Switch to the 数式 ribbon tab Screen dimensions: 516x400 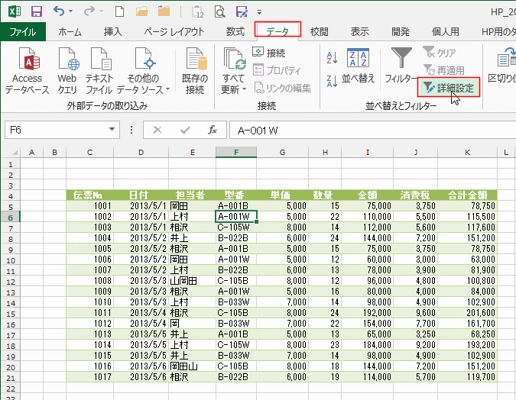coord(235,31)
